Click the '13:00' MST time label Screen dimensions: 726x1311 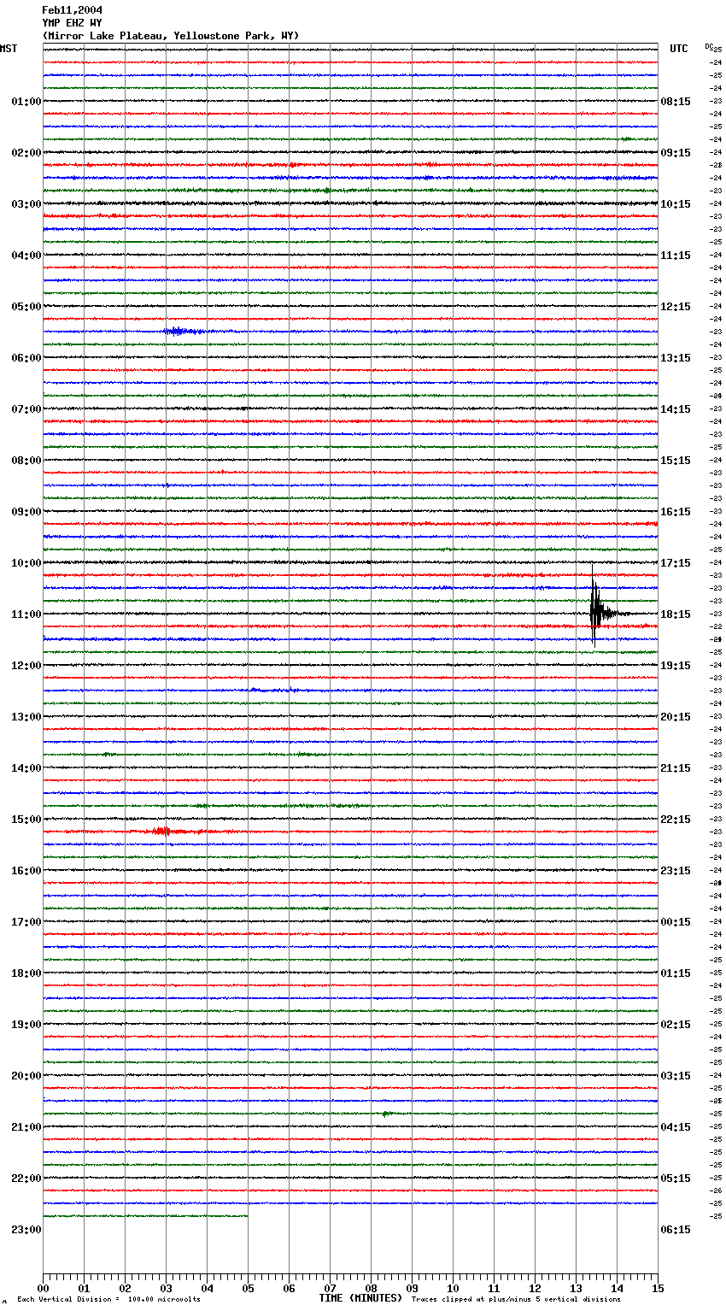coord(26,717)
